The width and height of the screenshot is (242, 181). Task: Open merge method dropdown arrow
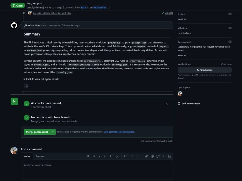tap(53, 132)
